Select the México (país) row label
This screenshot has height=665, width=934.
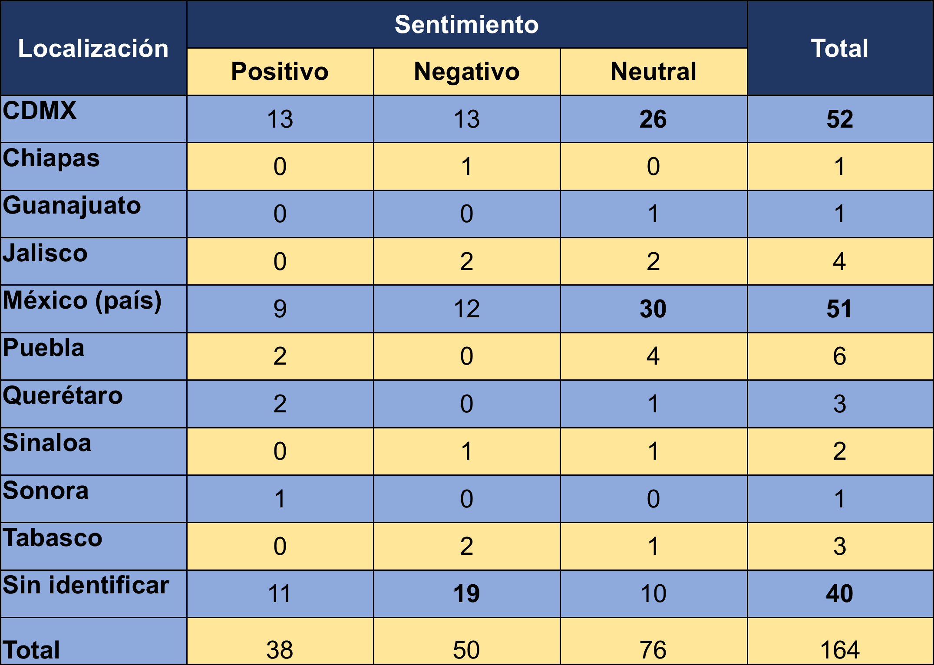[83, 300]
